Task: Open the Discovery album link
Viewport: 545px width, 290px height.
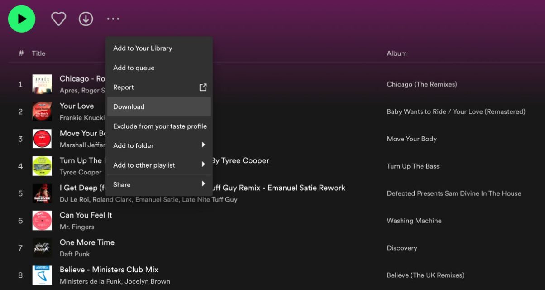Action: [x=402, y=248]
